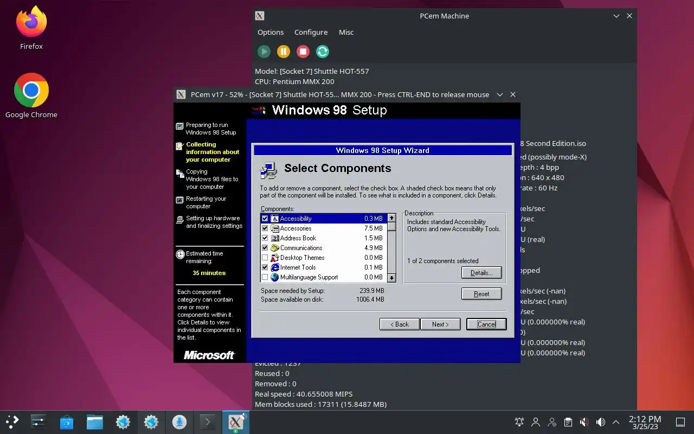This screenshot has width=694, height=434.
Task: Select the Multilanguage Support row label
Action: (309, 277)
